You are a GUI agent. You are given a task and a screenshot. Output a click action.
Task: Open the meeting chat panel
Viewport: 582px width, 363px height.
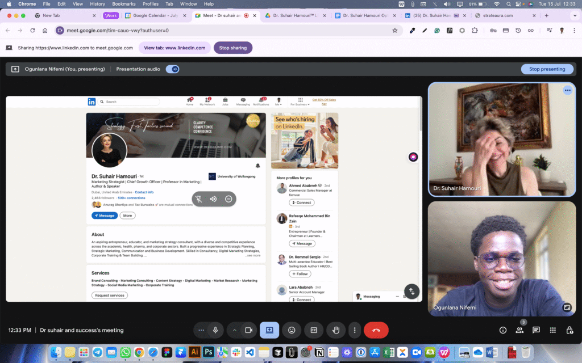click(x=536, y=330)
